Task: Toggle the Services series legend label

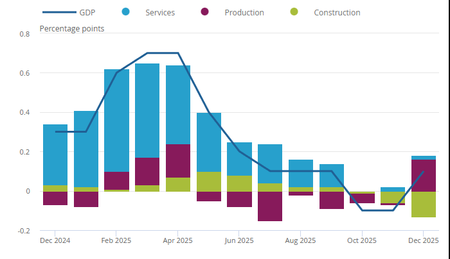Action: (160, 13)
